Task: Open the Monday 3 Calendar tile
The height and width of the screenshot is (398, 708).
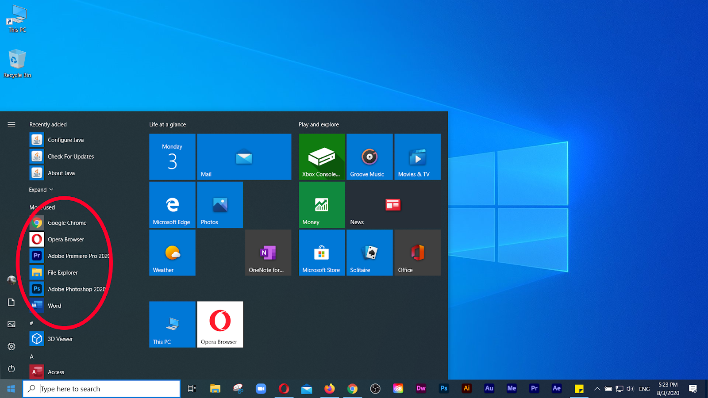Action: coord(172,157)
